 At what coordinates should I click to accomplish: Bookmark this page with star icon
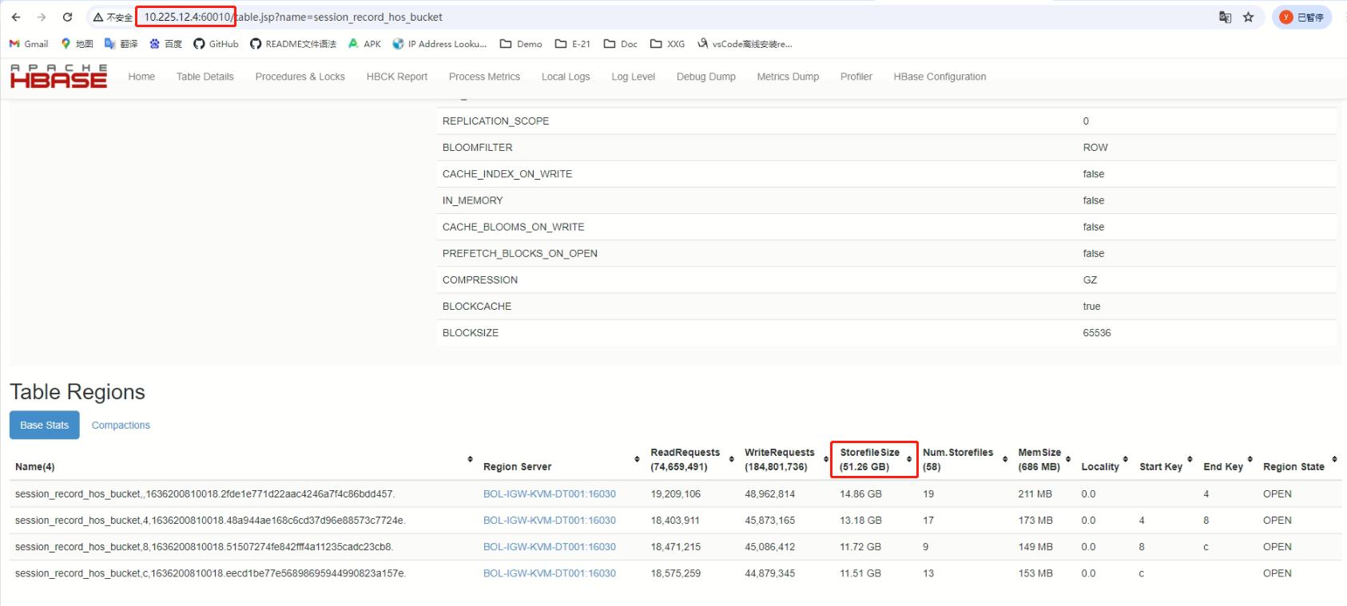1248,17
